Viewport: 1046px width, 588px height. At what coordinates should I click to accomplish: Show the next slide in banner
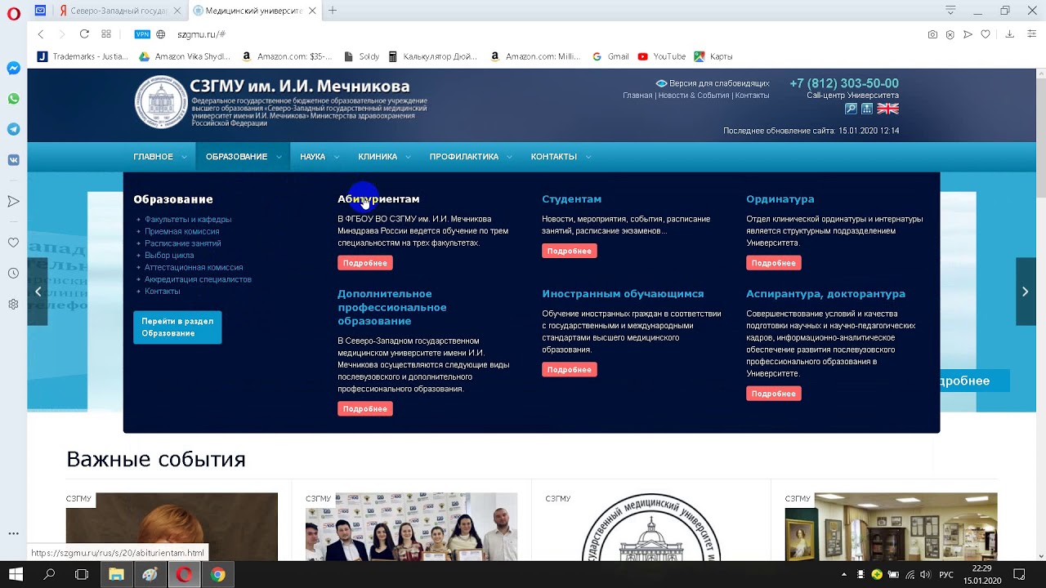tap(1026, 292)
